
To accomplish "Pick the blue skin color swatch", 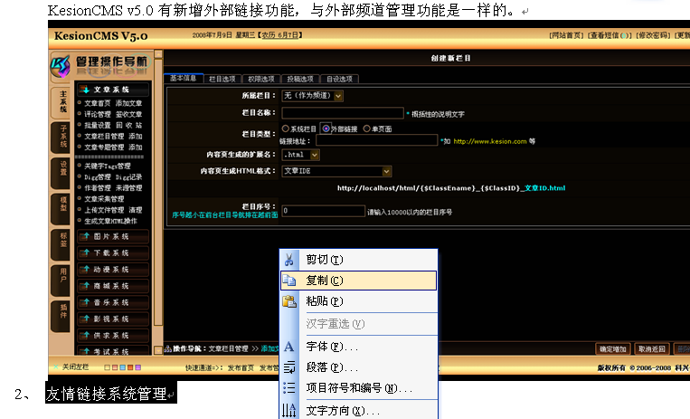I will 123,367.
